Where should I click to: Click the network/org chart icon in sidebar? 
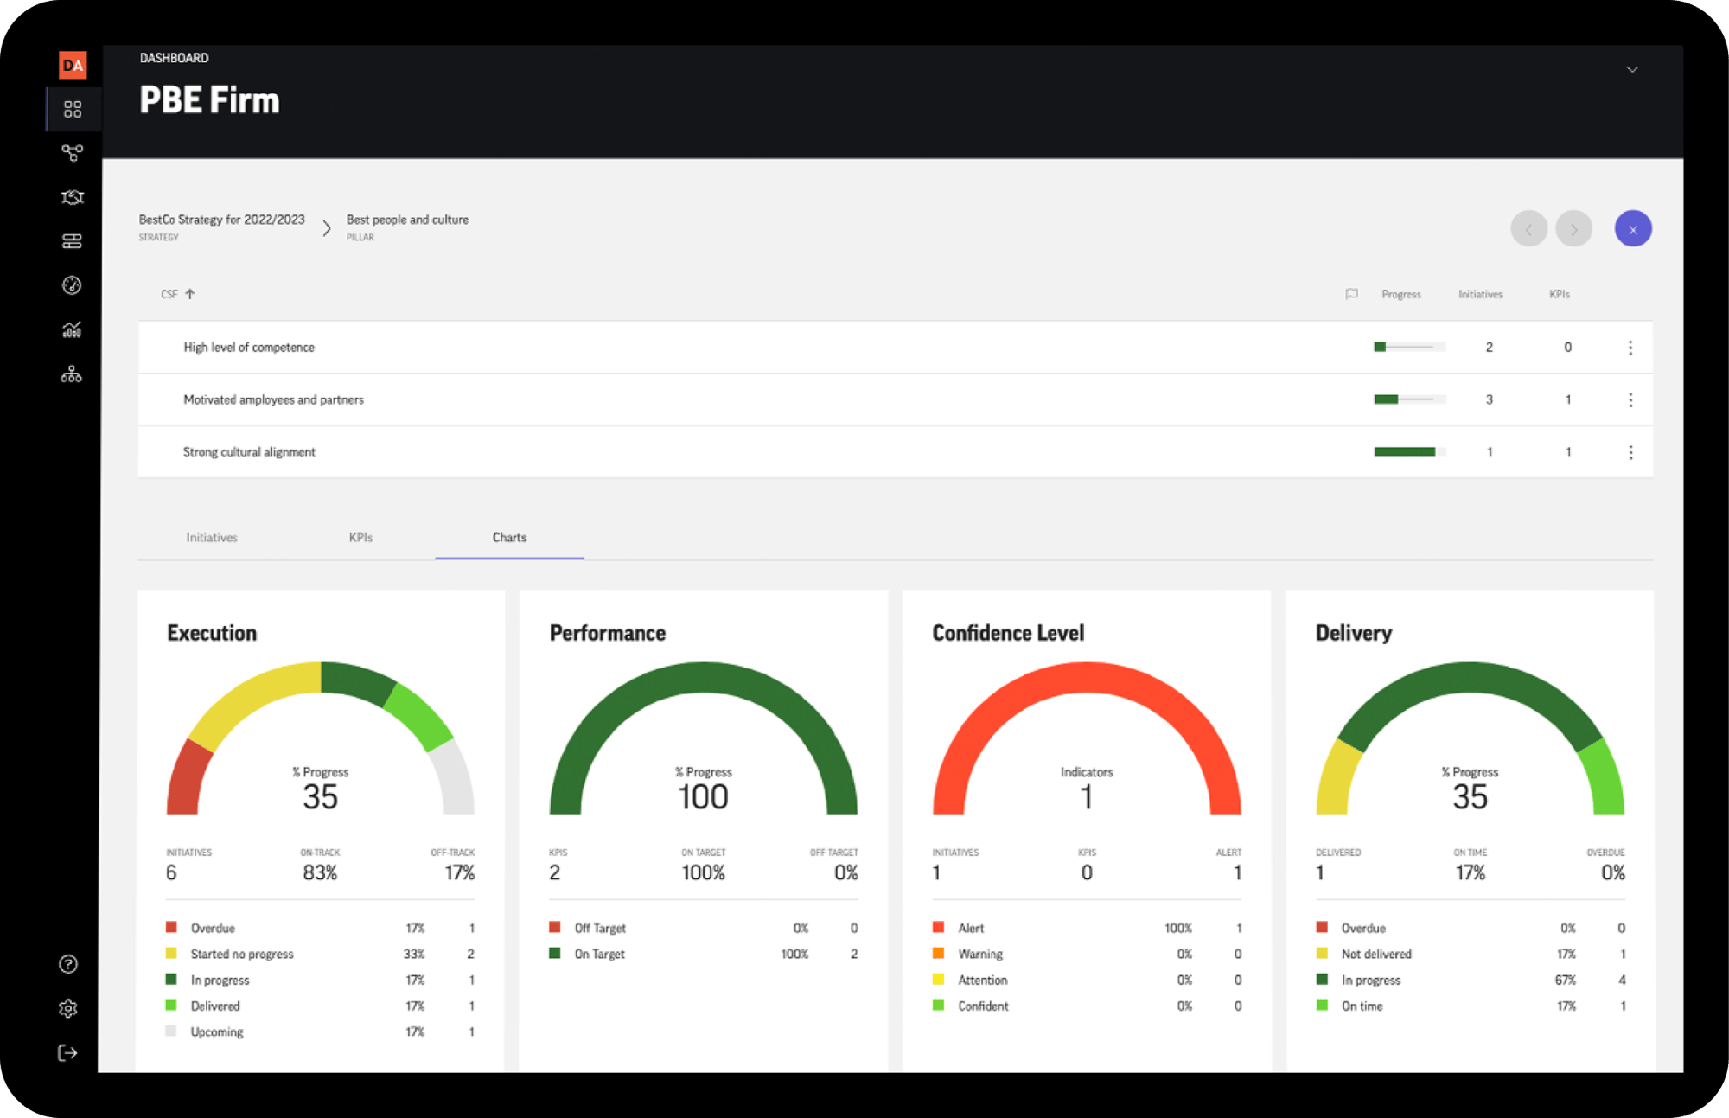coord(72,373)
